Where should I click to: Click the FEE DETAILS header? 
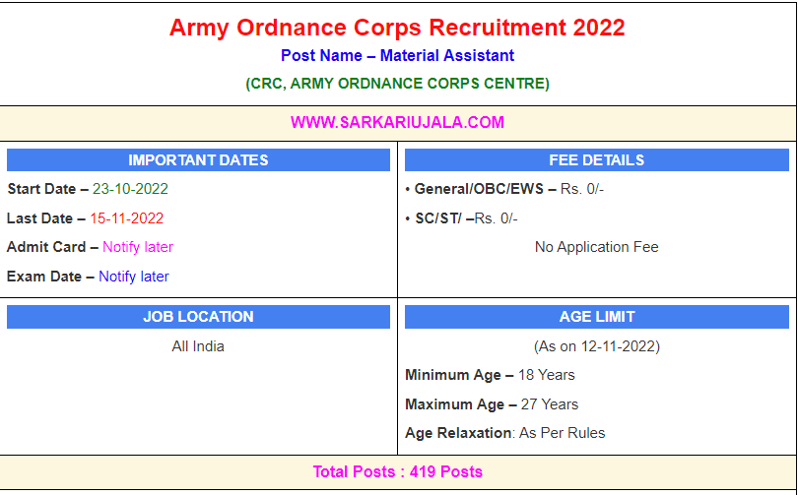[596, 160]
